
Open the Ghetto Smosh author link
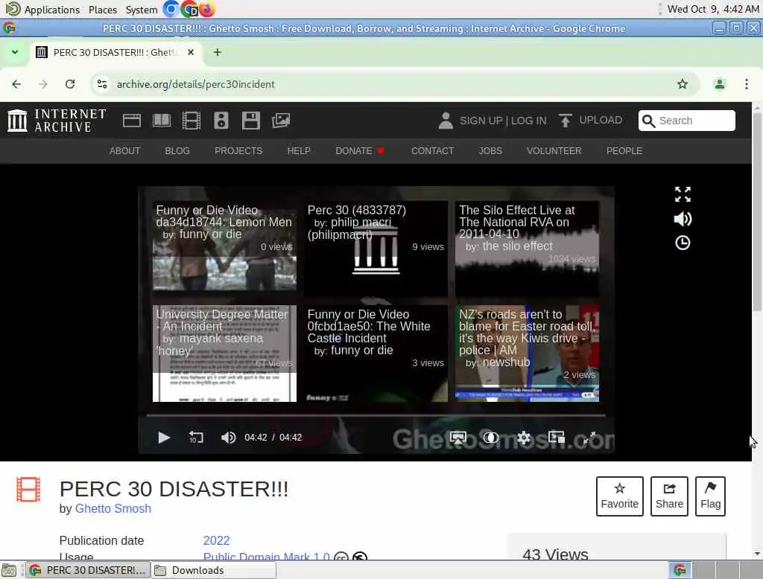tap(113, 508)
